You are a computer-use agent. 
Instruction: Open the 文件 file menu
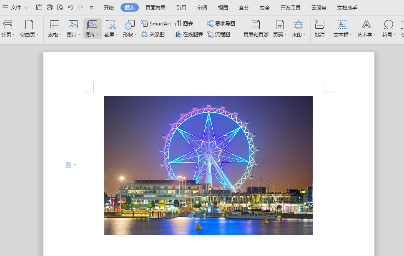[x=15, y=7]
